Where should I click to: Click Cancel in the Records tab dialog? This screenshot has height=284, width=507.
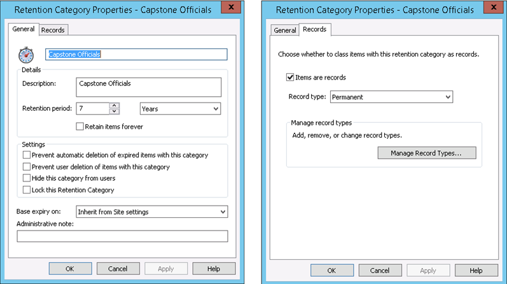[x=380, y=270]
